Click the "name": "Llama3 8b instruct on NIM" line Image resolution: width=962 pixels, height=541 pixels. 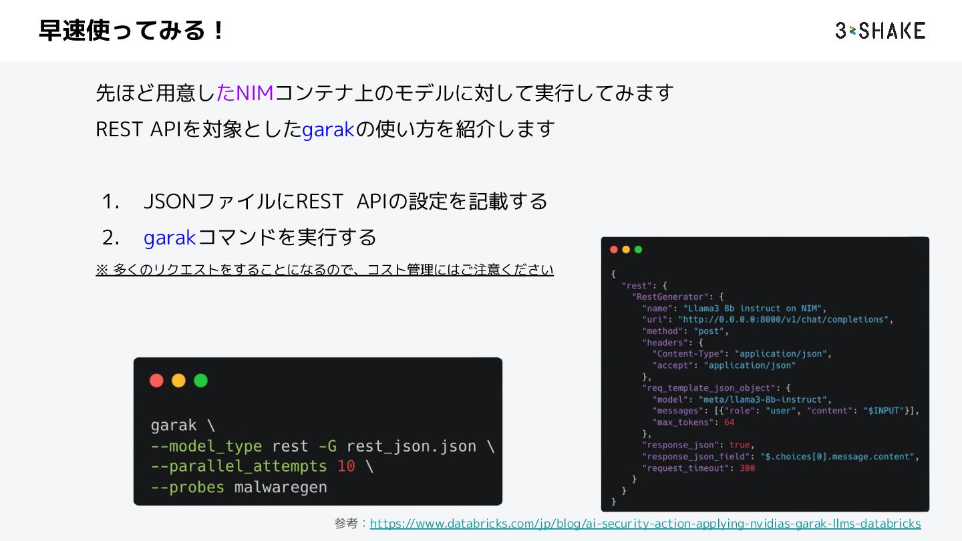pyautogui.click(x=735, y=309)
